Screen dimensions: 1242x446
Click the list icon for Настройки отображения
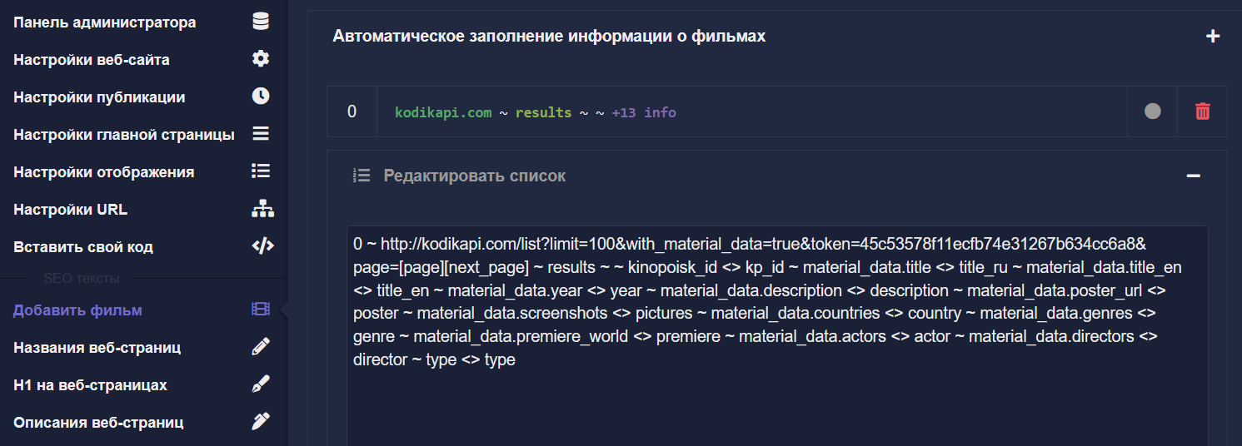[x=261, y=171]
